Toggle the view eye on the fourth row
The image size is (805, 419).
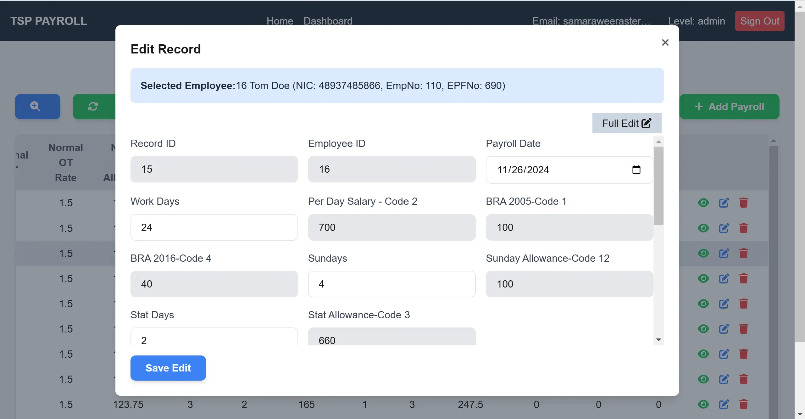tap(703, 278)
